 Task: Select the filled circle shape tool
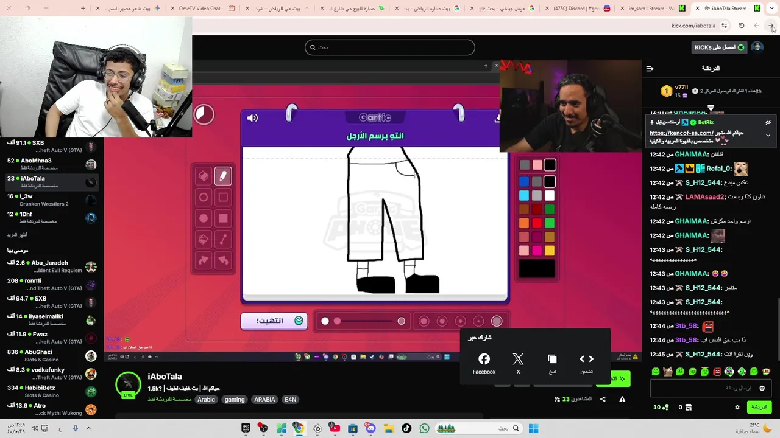(204, 218)
